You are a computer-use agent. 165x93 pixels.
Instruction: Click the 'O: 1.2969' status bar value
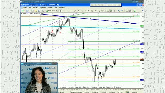[x=87, y=92]
